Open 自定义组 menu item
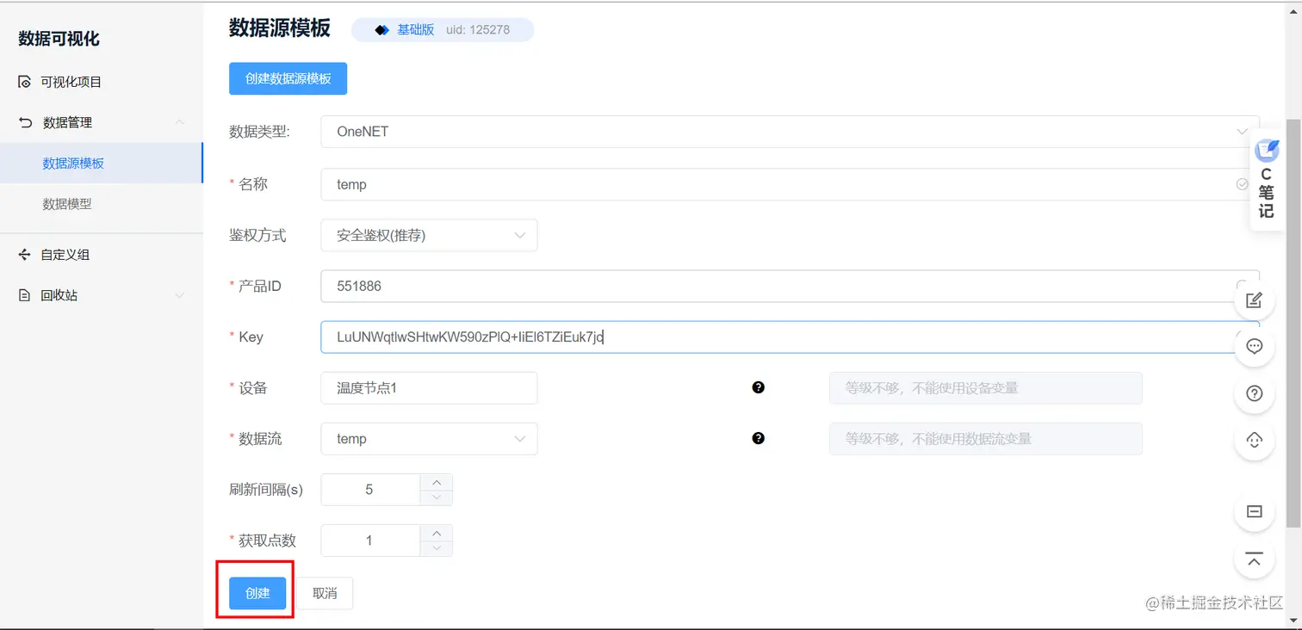The image size is (1302, 630). point(101,255)
